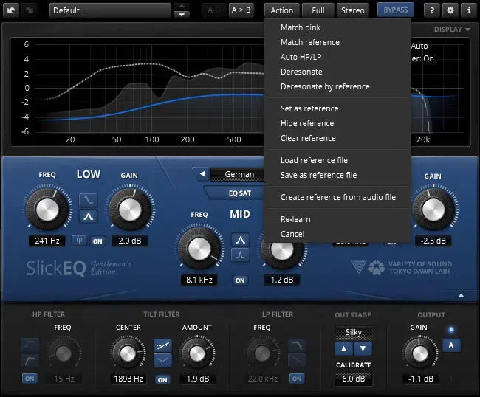Open help with the question mark icon
480x397 pixels.
pyautogui.click(x=433, y=10)
